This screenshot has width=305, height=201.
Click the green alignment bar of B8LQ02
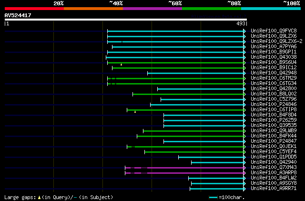click(188, 95)
